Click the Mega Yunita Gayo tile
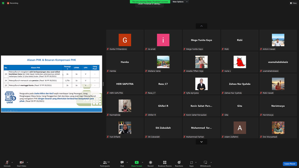 tap(201, 40)
